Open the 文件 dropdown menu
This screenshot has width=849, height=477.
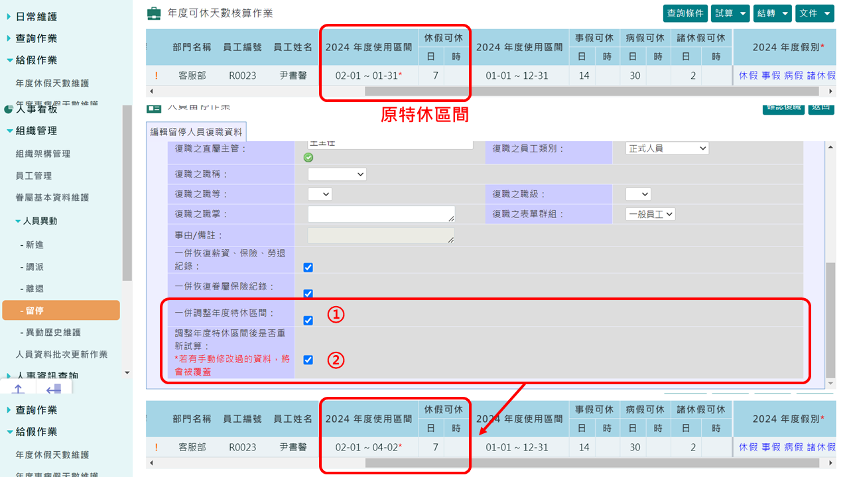click(815, 12)
